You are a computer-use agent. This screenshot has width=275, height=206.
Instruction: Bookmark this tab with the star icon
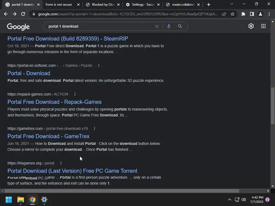[233, 14]
